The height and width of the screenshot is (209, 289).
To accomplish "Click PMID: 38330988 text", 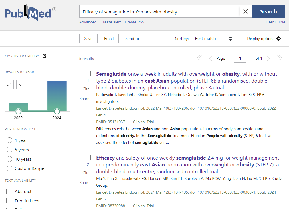I will pos(110,206).
